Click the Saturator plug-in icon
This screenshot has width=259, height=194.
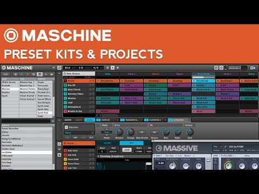pos(66,127)
